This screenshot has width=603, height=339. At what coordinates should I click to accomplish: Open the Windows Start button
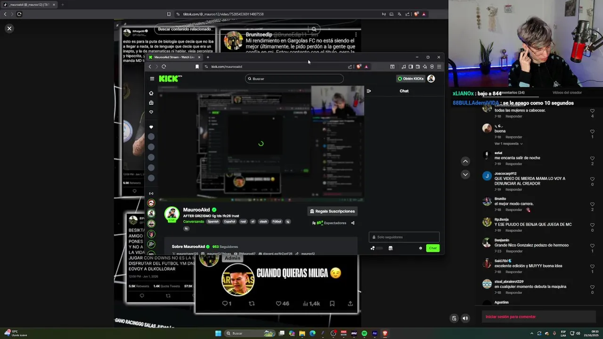(x=218, y=333)
